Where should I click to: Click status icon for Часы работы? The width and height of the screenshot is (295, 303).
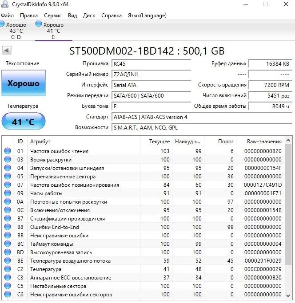tap(8, 193)
